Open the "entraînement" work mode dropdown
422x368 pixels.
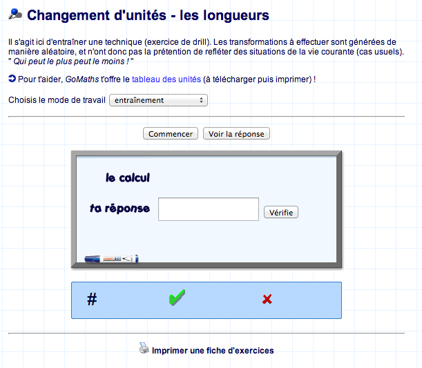click(x=158, y=100)
